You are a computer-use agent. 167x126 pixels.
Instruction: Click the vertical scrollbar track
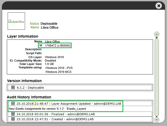[157, 76]
